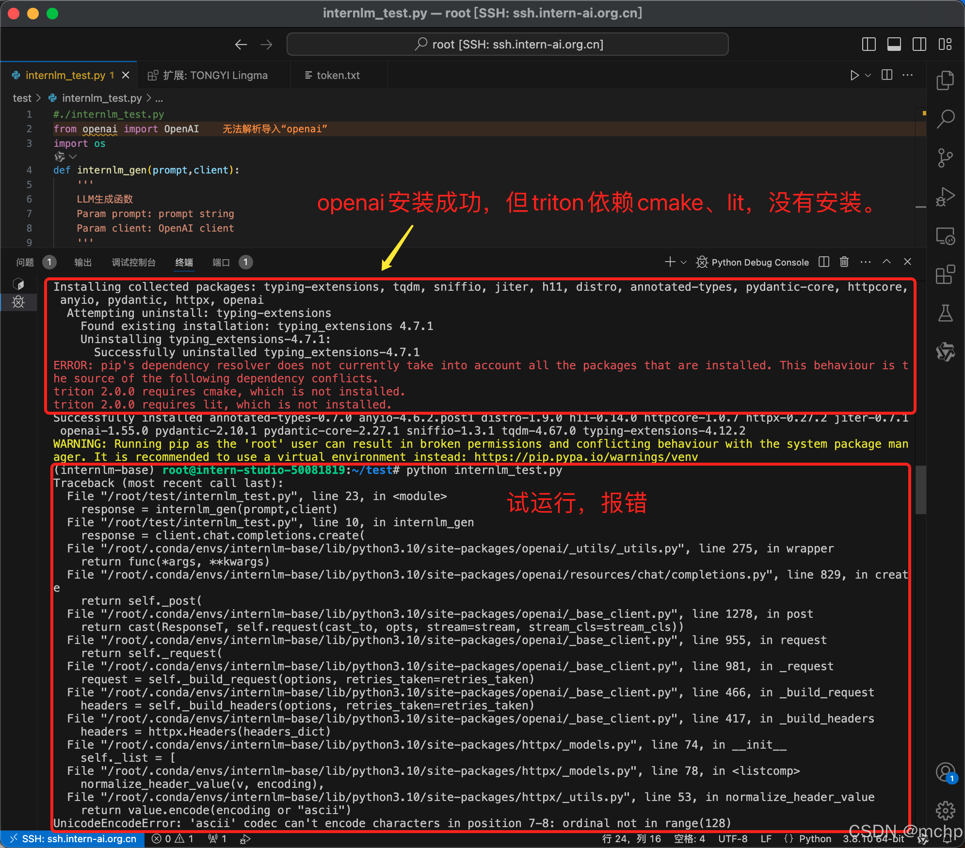Switch to the token.txt tab
This screenshot has height=848, width=965.
pyautogui.click(x=338, y=76)
